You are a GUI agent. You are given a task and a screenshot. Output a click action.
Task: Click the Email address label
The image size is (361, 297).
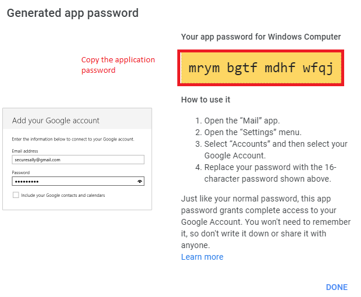pos(25,151)
